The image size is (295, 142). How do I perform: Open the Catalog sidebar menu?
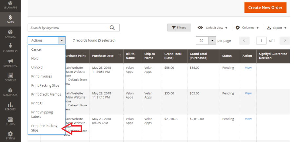pos(10,34)
